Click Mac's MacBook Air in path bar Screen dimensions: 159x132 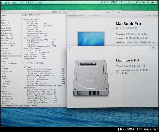[9, 106]
